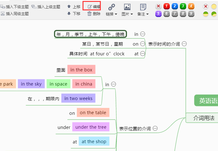This screenshot has height=151, width=218.
Task: Select the node 某日，某节日，星期
Action: (102, 44)
